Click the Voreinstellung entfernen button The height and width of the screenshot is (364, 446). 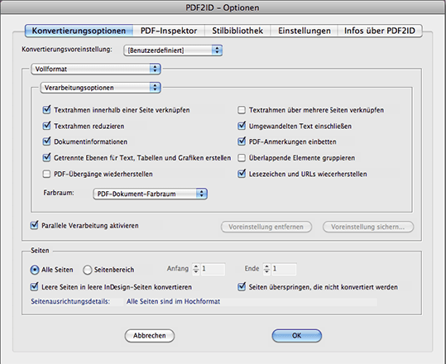tap(266, 227)
